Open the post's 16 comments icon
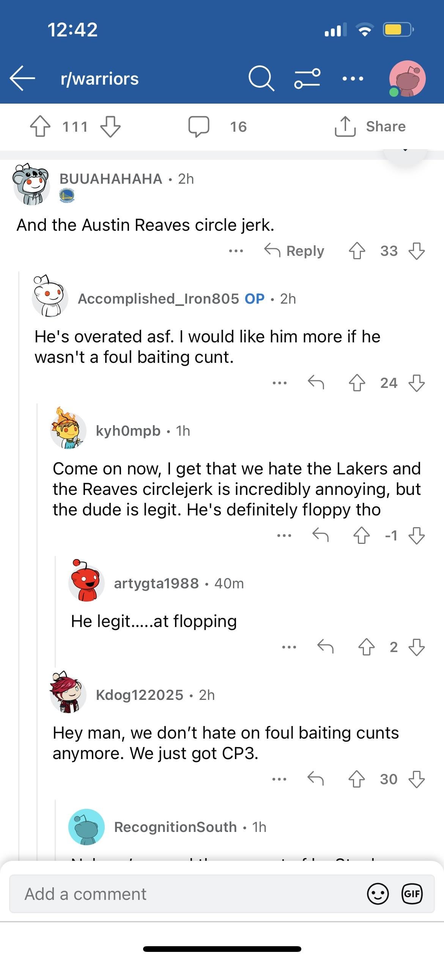 click(x=199, y=126)
